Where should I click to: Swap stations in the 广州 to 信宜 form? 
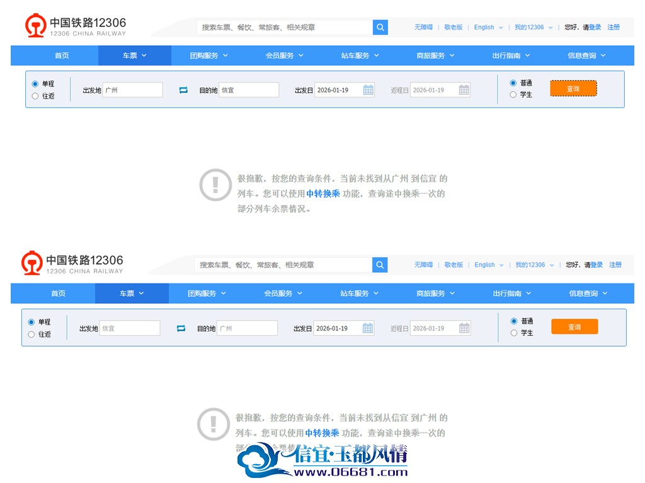pos(183,90)
